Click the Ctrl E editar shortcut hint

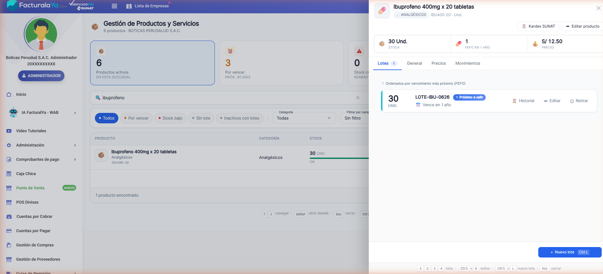tap(475, 269)
